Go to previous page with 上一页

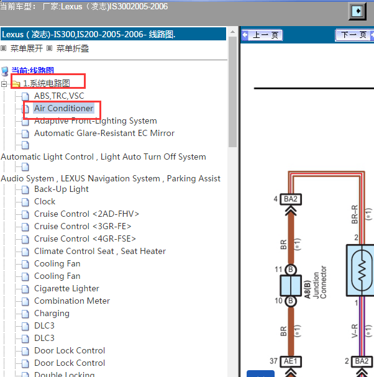click(262, 35)
